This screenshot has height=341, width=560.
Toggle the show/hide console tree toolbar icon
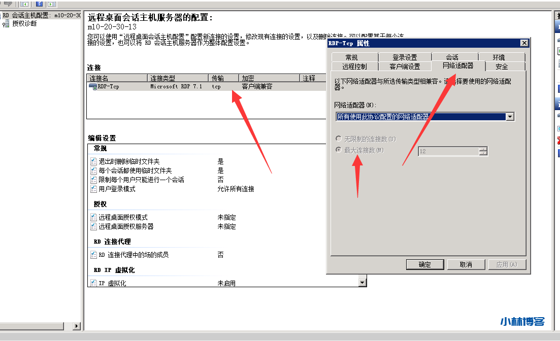[24, 4]
